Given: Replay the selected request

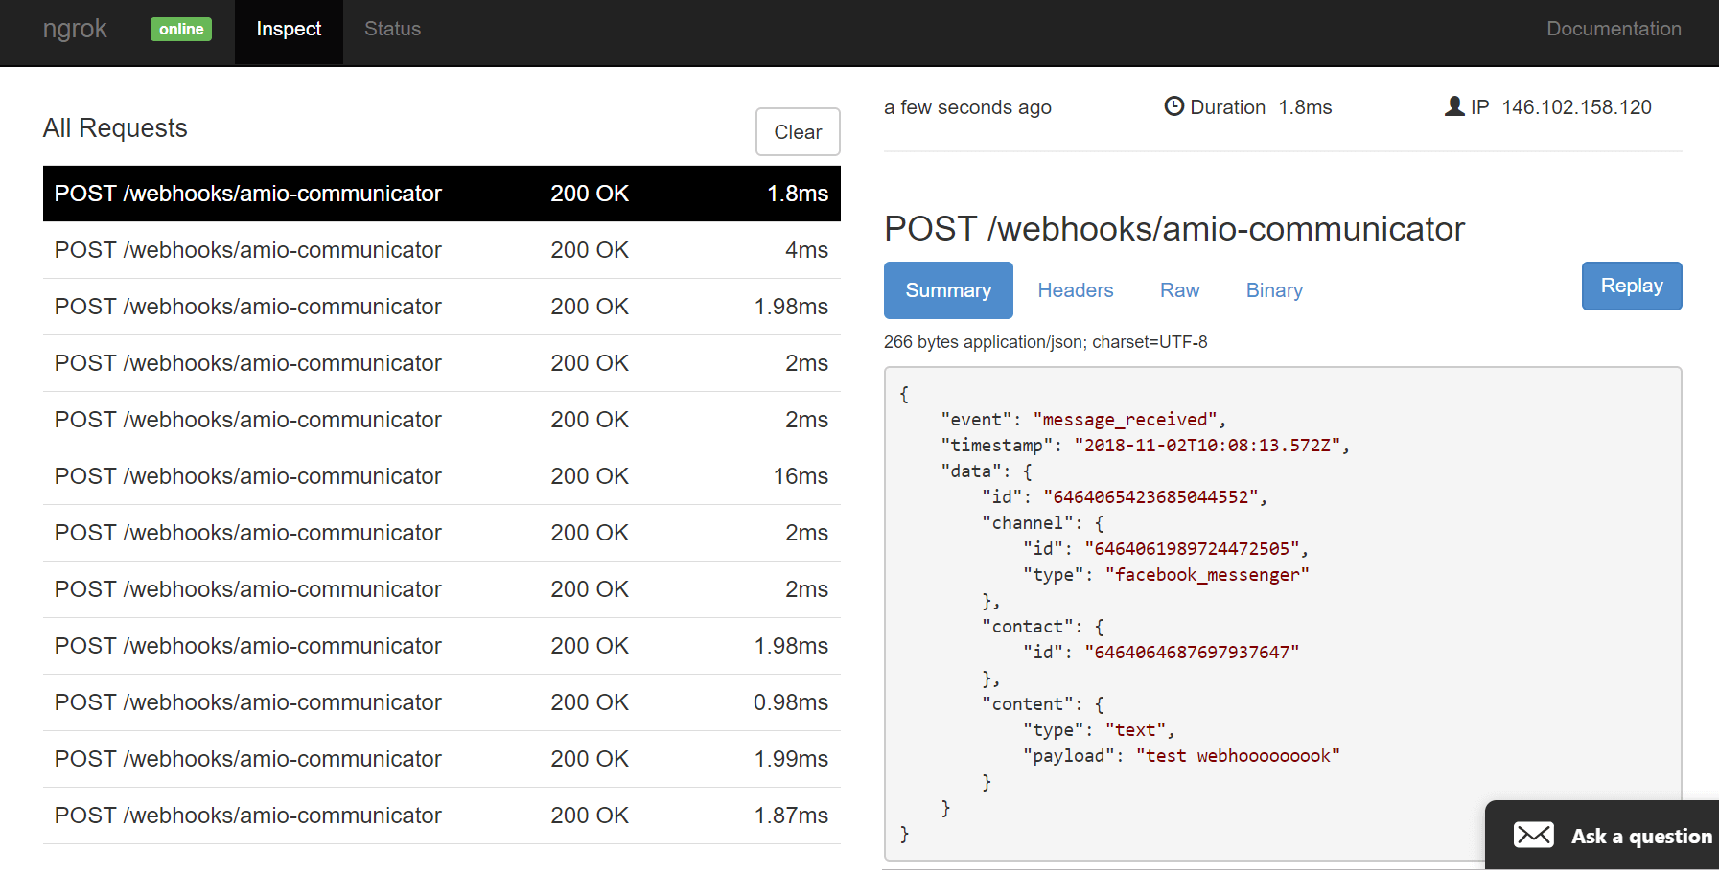Looking at the screenshot, I should pyautogui.click(x=1632, y=286).
